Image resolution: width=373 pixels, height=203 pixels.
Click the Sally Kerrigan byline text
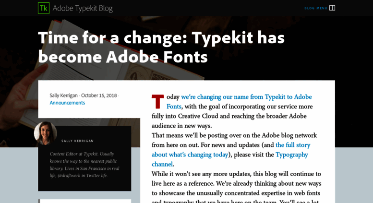click(x=63, y=96)
